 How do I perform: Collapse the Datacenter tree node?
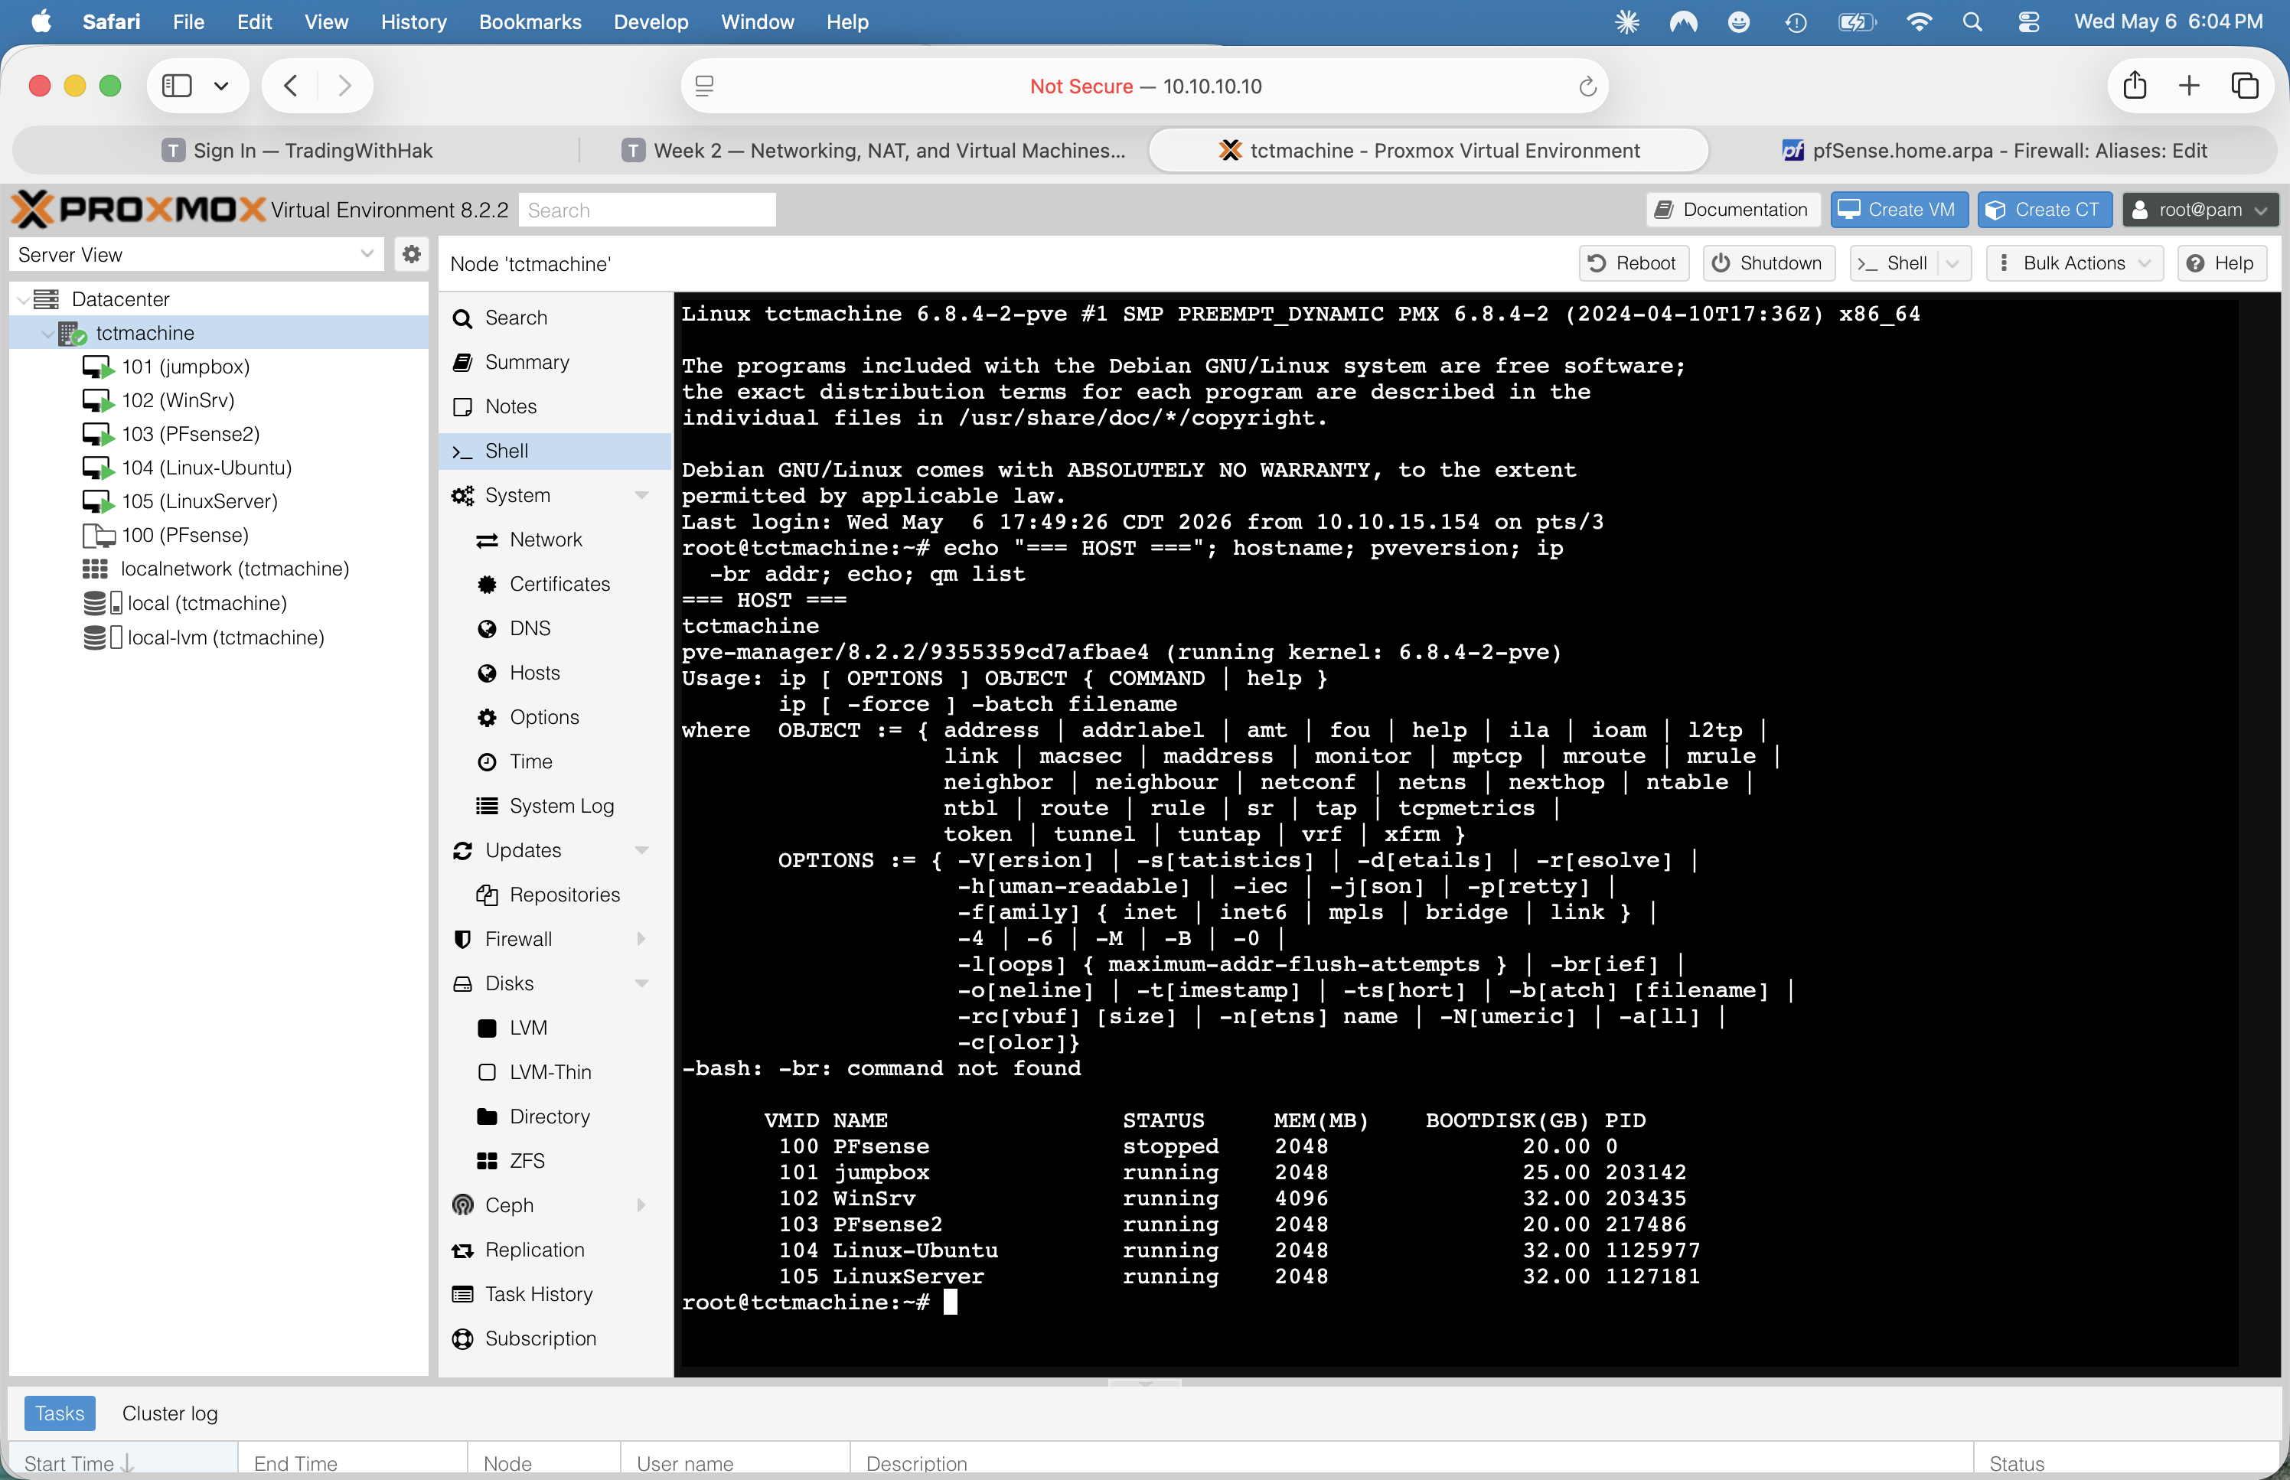tap(23, 300)
